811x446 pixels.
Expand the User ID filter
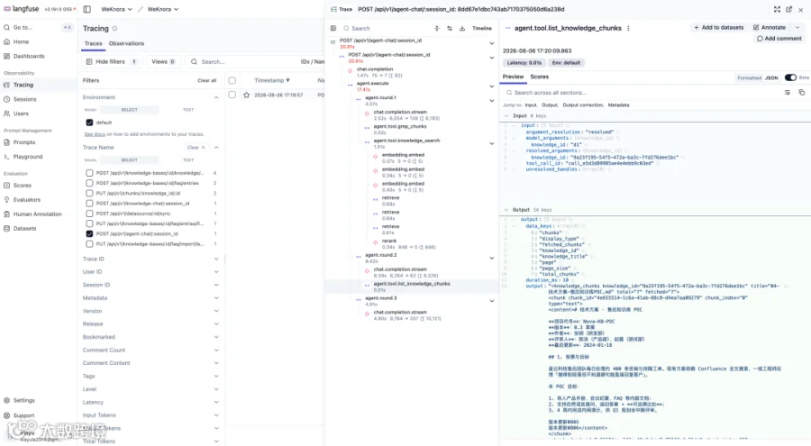pos(216,271)
